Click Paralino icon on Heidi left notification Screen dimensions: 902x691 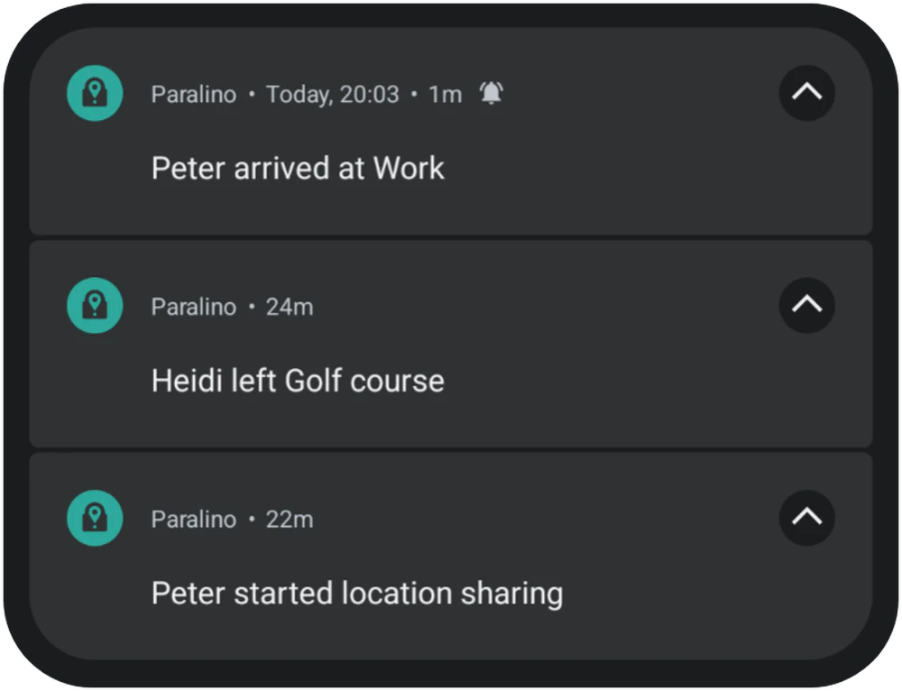pyautogui.click(x=95, y=306)
